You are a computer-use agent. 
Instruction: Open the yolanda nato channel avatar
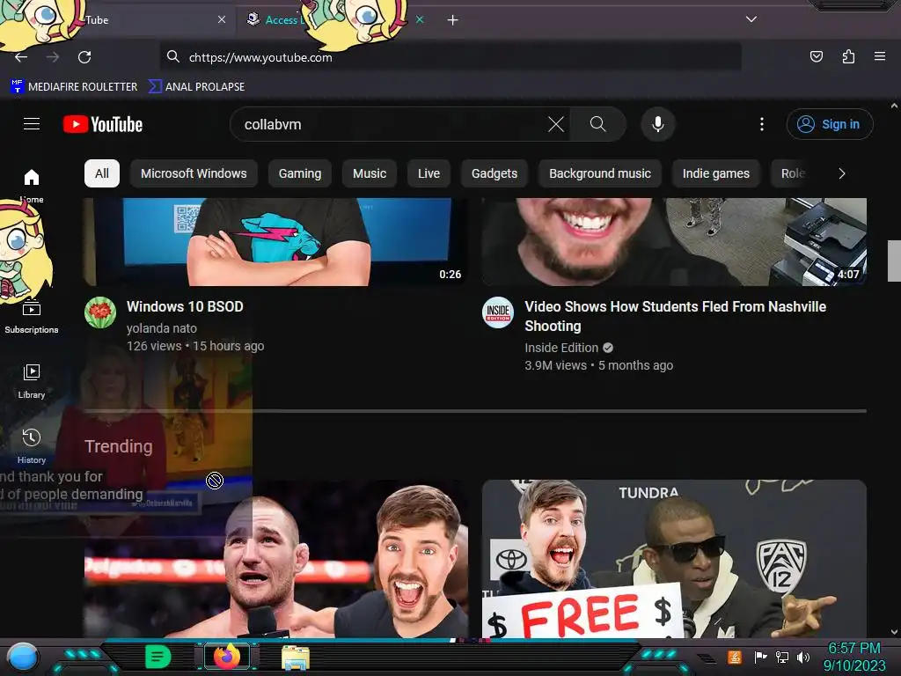click(100, 312)
